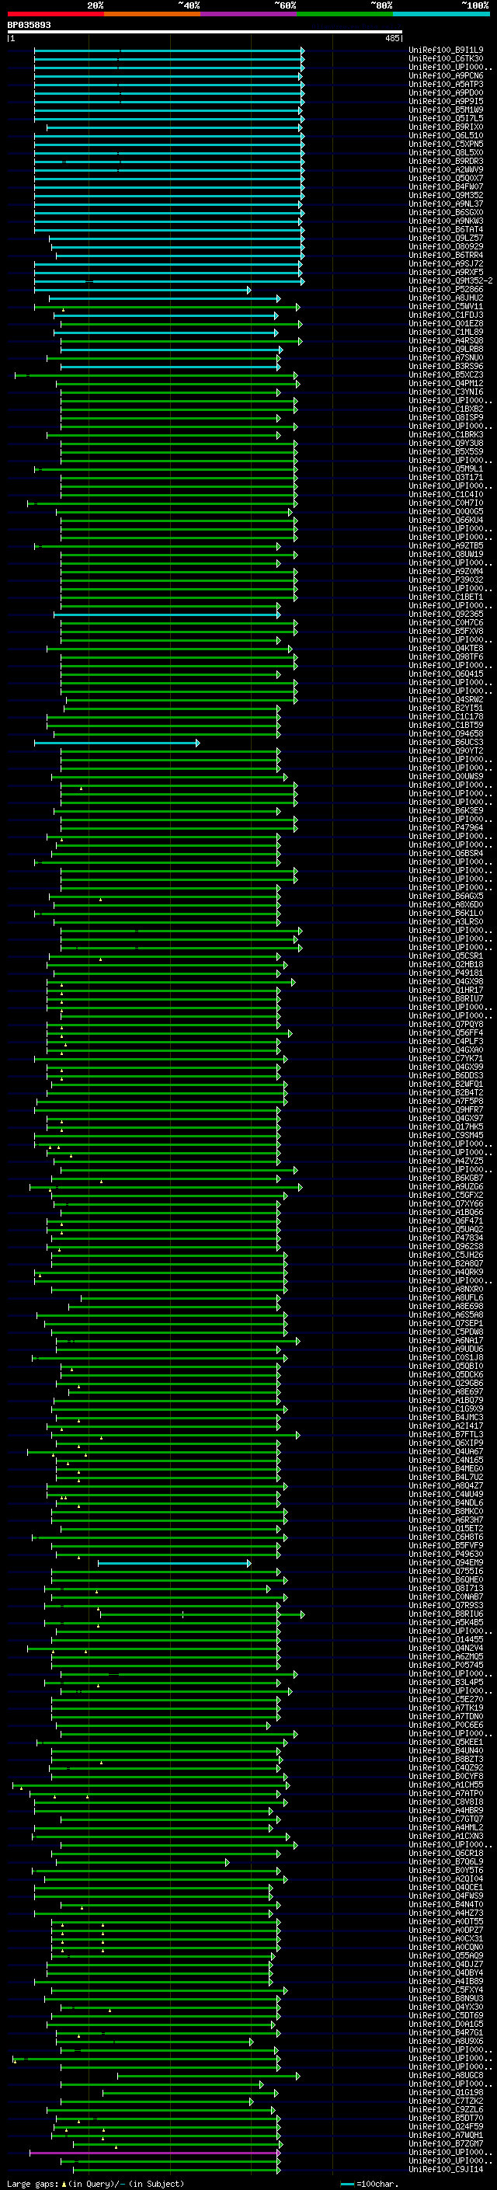Select hit UniRef100_Q24F59
This screenshot has height=2190, width=497.
pos(446,2127)
